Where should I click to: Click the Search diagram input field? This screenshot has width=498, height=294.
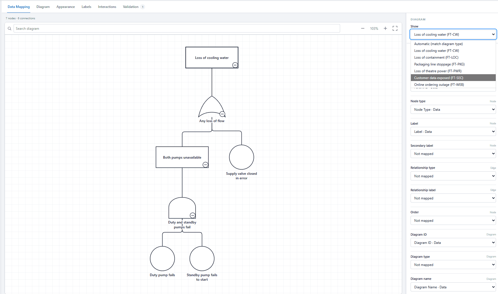click(177, 29)
